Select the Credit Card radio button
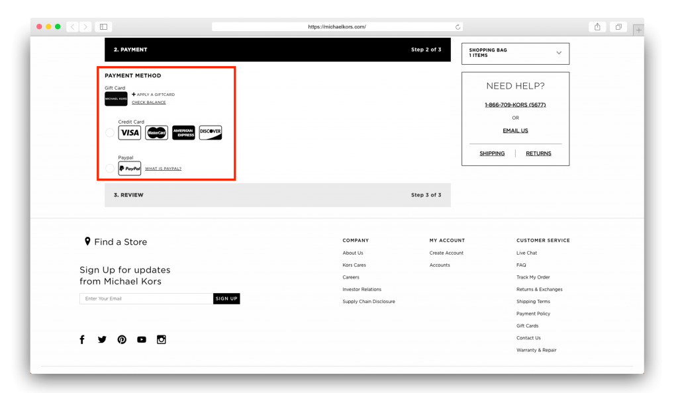This screenshot has width=678, height=393. [110, 132]
